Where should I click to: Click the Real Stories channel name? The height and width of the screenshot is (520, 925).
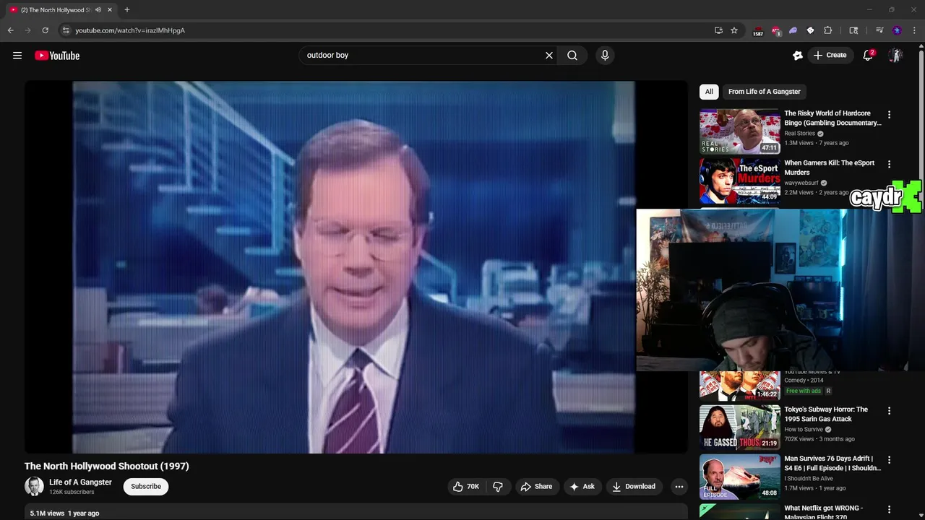[799, 134]
